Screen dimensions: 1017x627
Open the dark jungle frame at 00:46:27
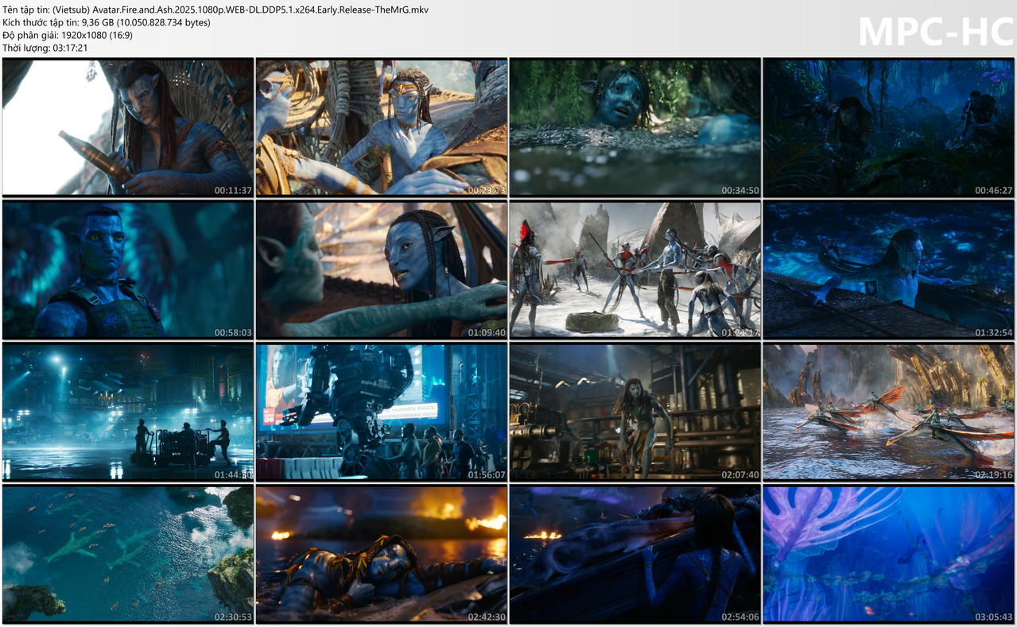[889, 127]
